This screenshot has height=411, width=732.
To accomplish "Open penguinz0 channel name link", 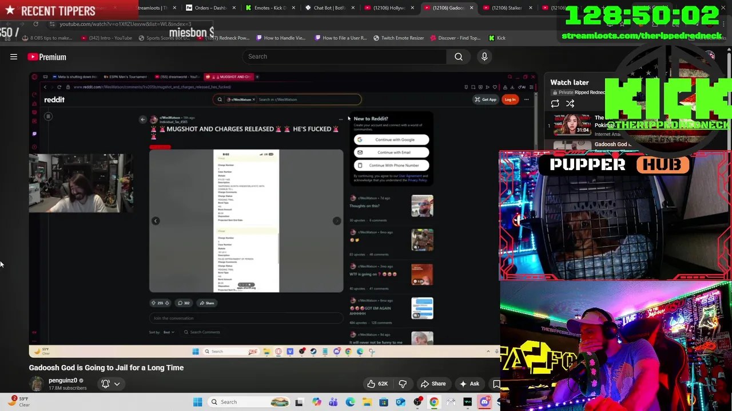I will 63,380.
